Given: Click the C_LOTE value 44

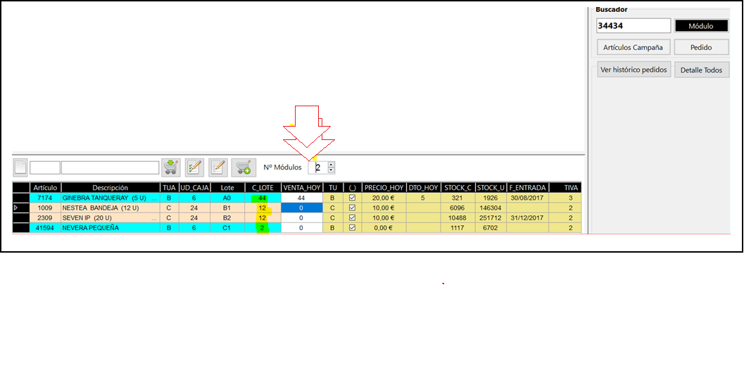Looking at the screenshot, I should tap(263, 198).
